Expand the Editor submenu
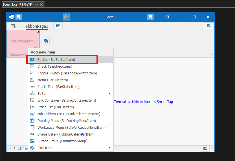This screenshot has height=161, width=235. (x=71, y=93)
